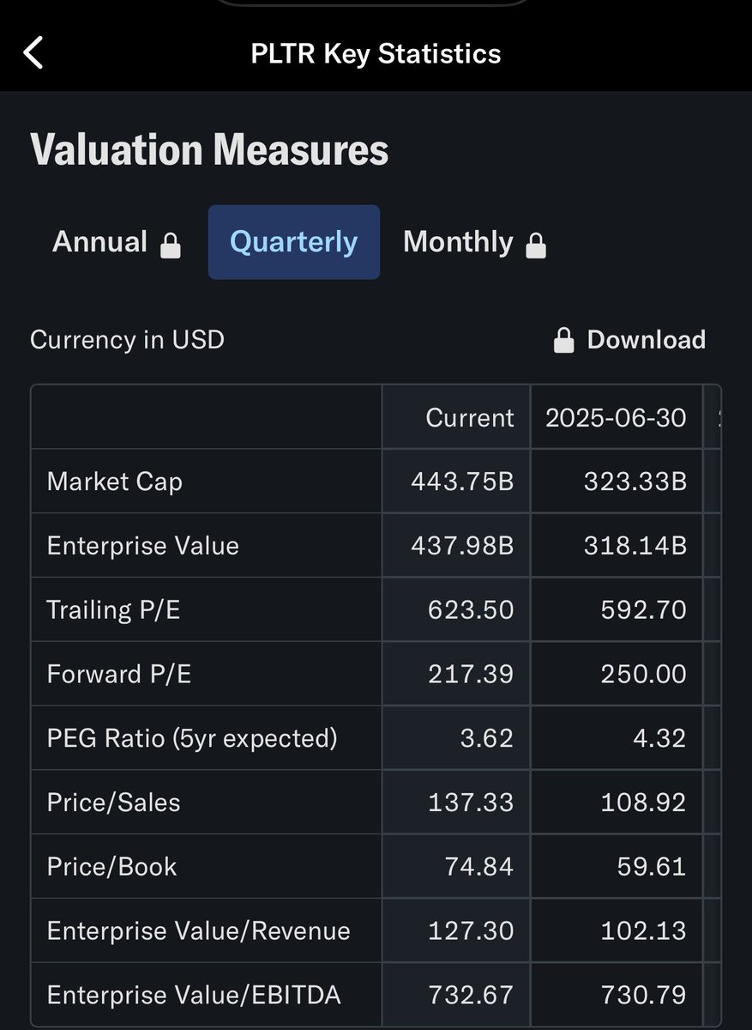Click the Price/Book row label

(111, 867)
